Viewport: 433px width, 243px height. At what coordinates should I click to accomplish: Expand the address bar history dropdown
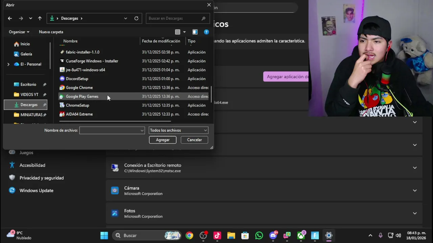(126, 18)
